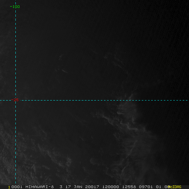The width and height of the screenshot is (189, 189).
Task: Click the 20017 year-day value
Action: pos(92,187)
